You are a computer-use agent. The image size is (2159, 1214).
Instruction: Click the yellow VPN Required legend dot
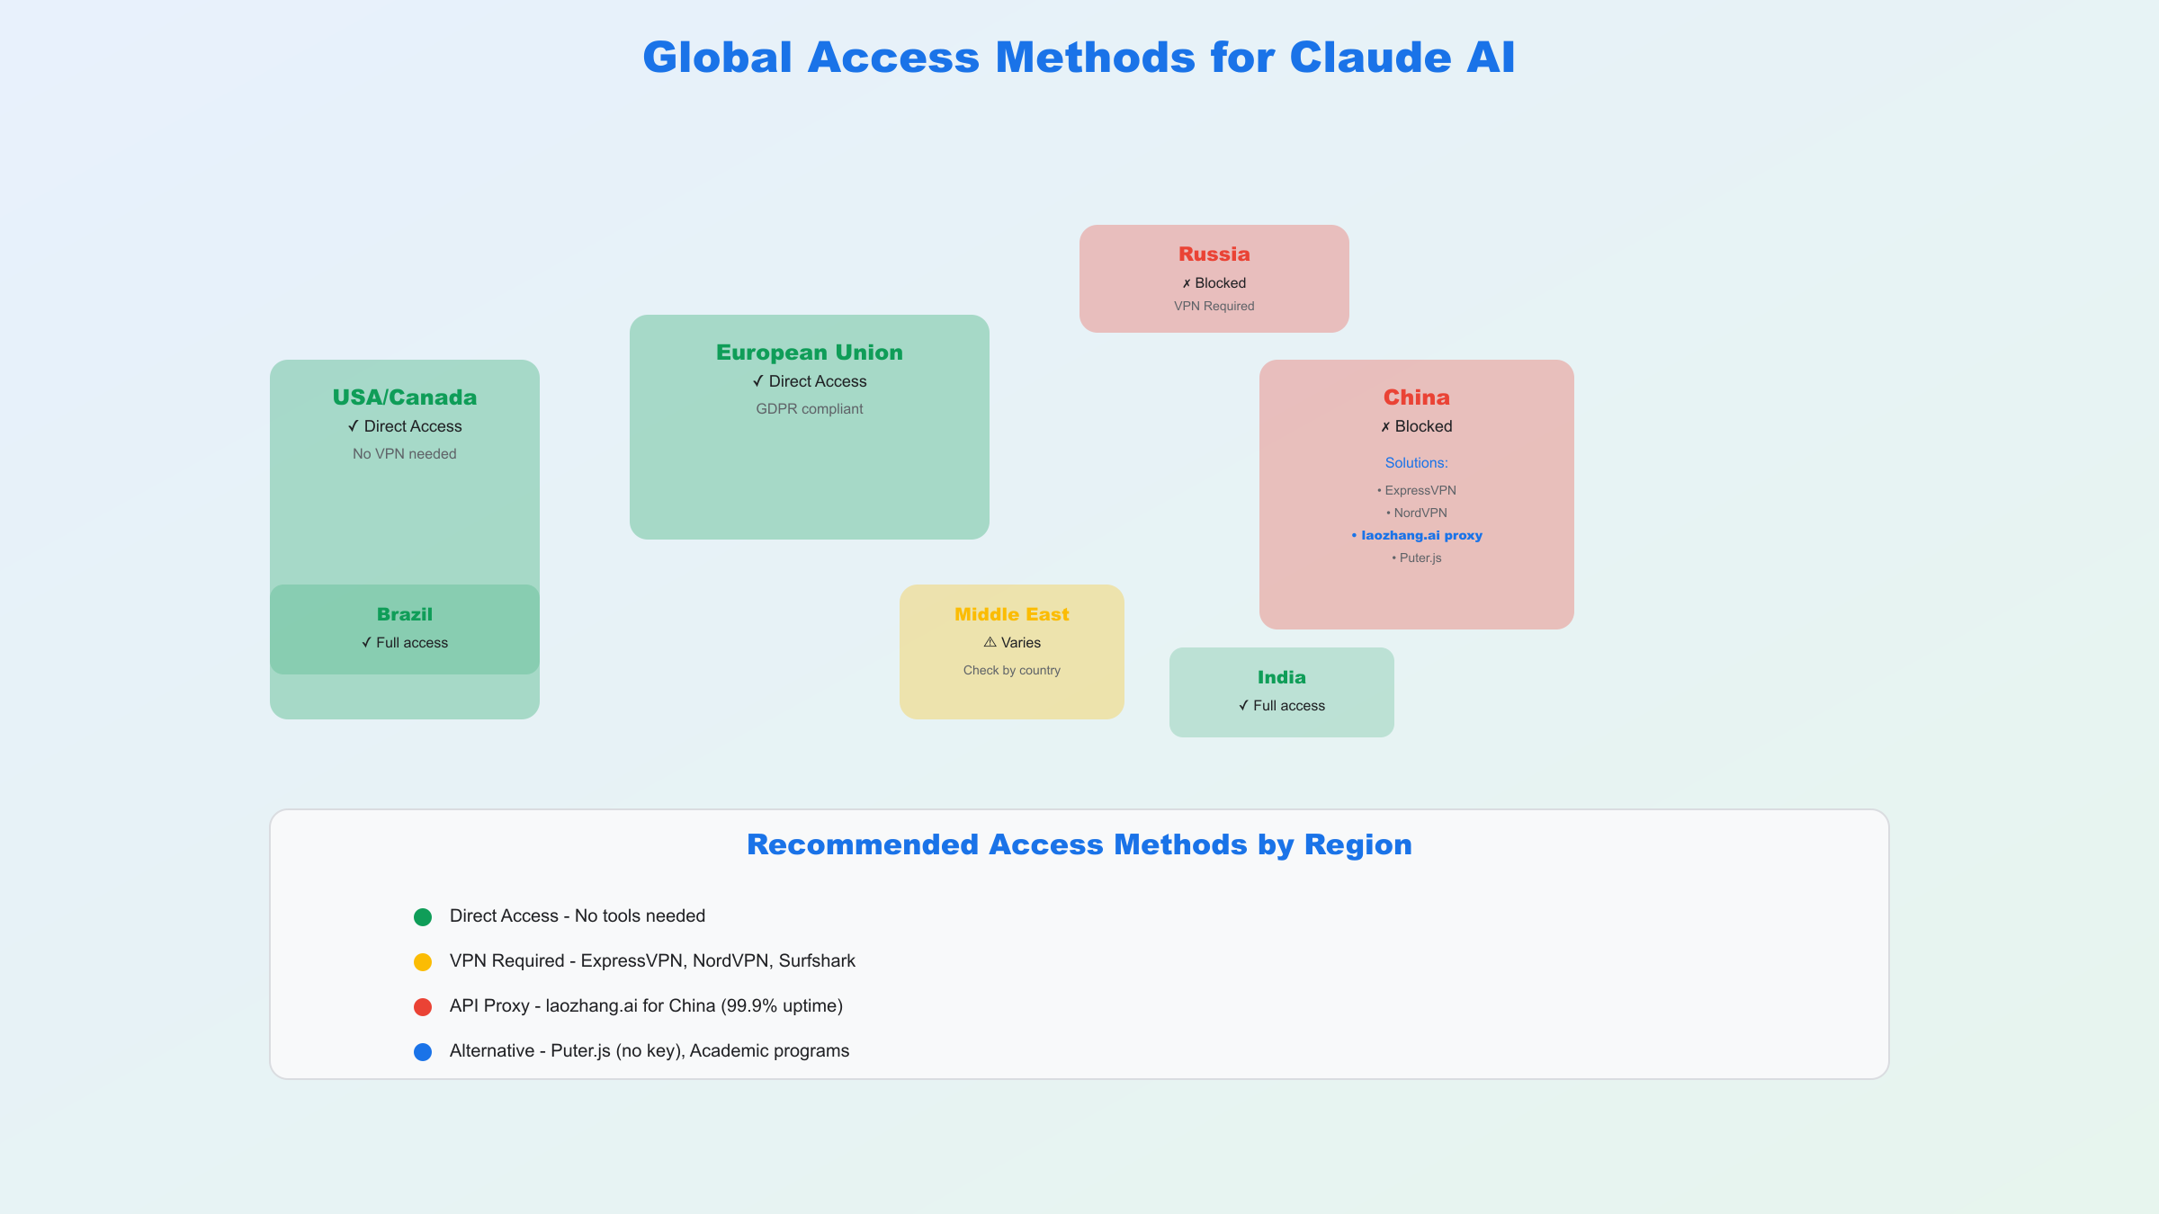point(423,962)
